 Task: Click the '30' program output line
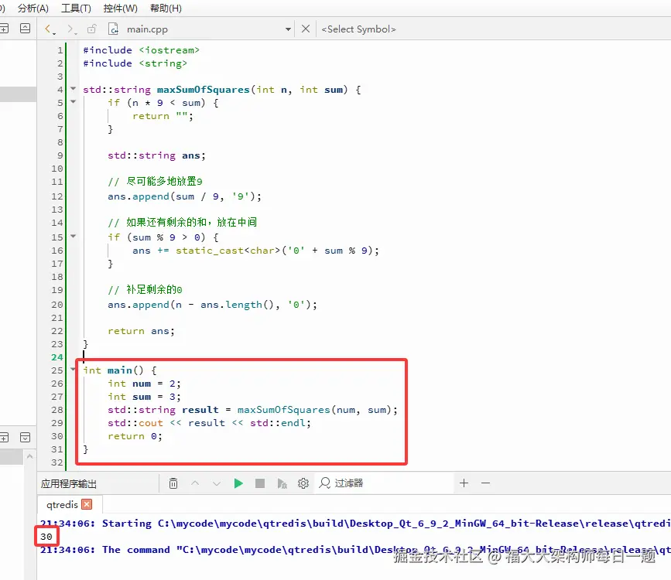pos(46,537)
